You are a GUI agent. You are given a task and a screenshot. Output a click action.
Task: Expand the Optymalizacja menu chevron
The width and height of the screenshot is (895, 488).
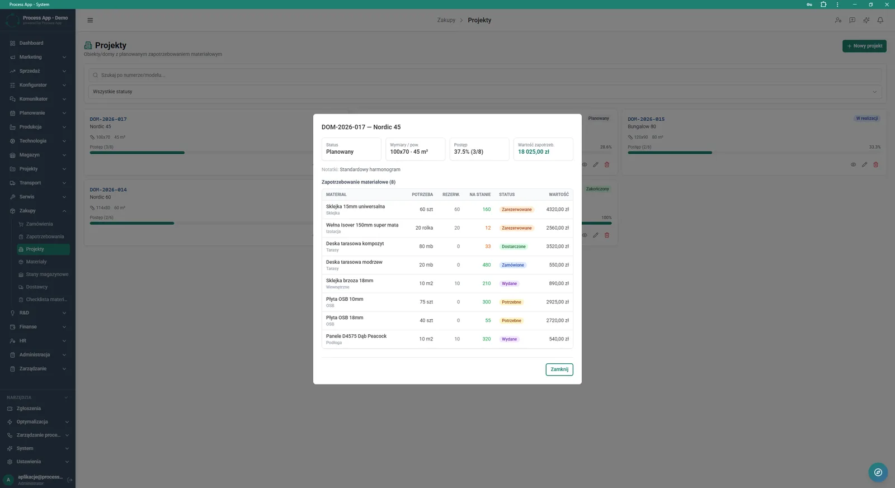pos(67,422)
